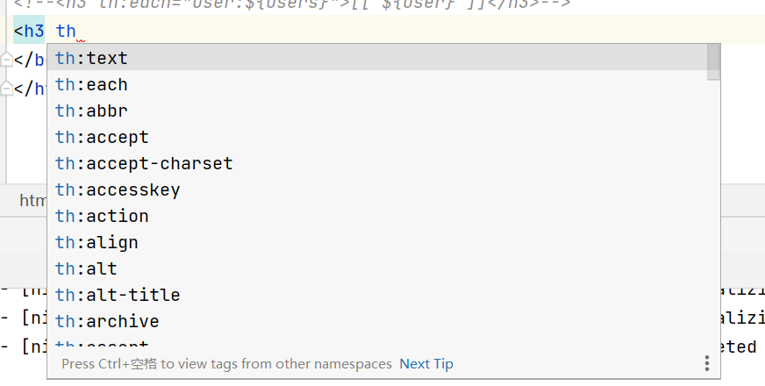Select the th:alt suggestion
Viewport: 765px width, 386px height.
point(377,268)
